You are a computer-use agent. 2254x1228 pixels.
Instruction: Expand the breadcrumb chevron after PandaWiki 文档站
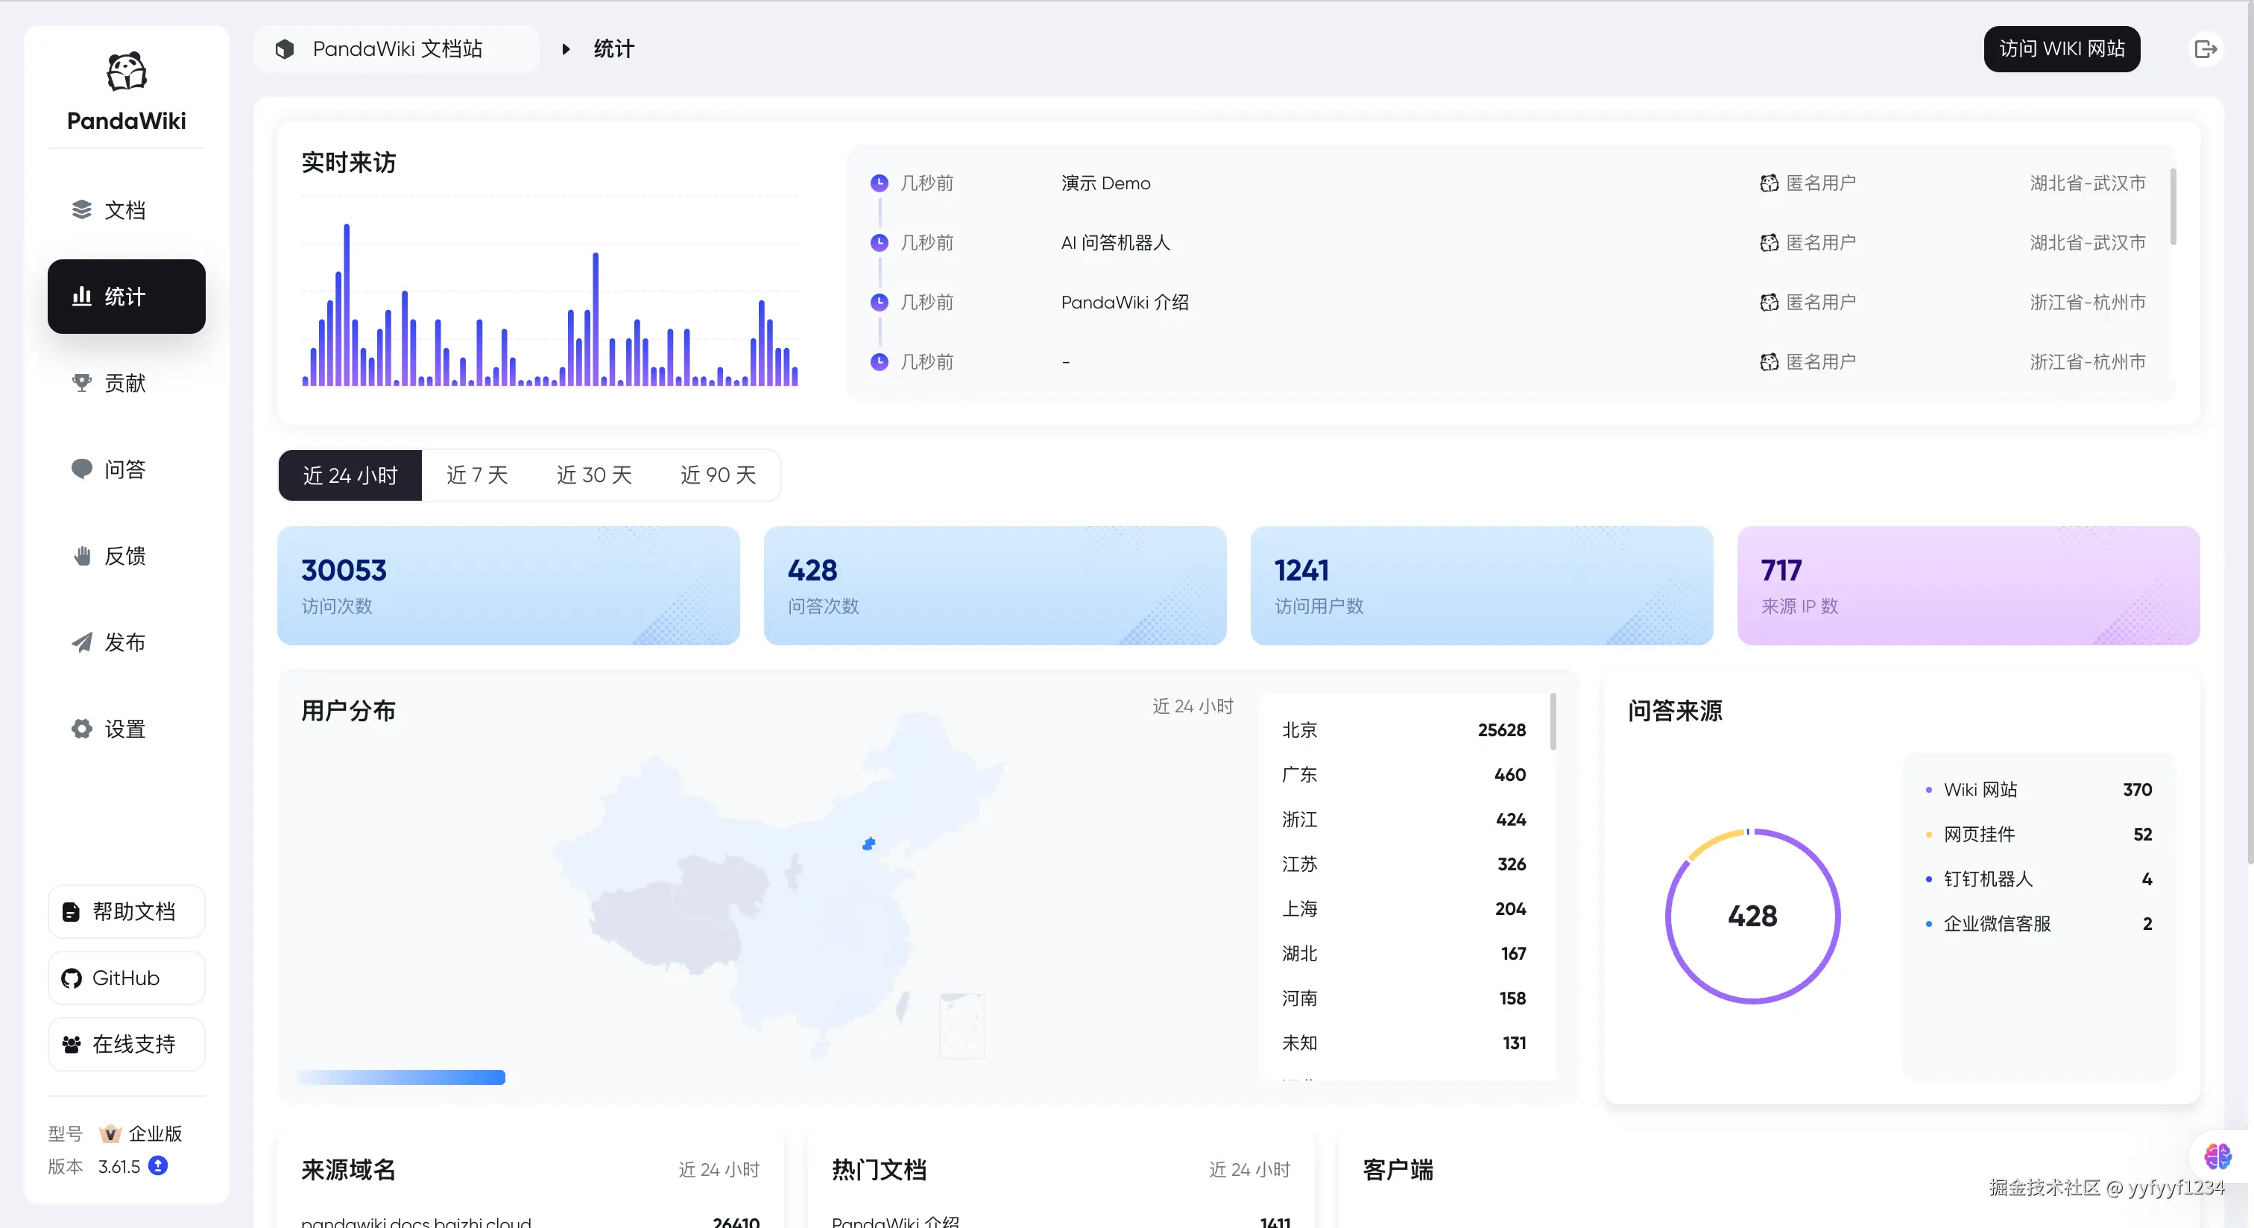tap(565, 49)
